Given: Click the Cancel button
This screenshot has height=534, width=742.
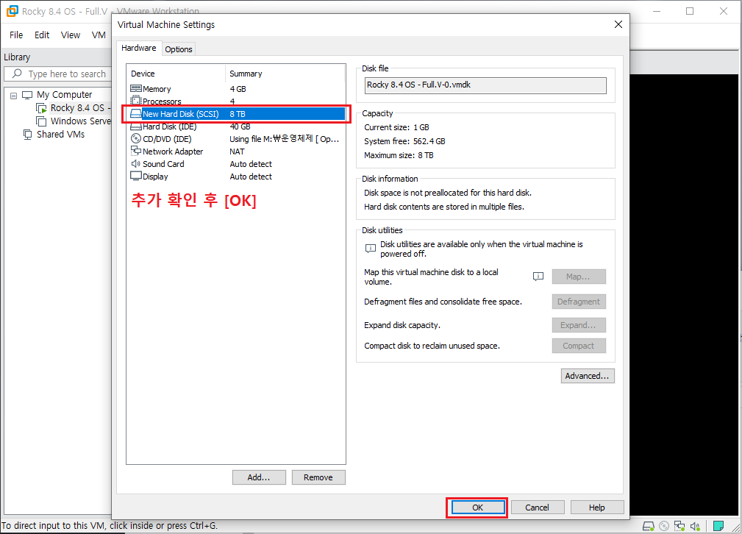Looking at the screenshot, I should point(537,508).
